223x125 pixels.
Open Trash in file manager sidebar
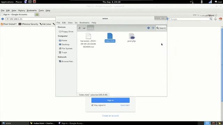(x=63, y=52)
